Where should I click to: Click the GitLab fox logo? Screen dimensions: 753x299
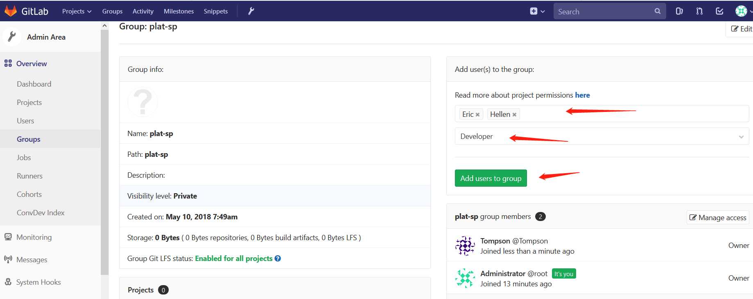(x=10, y=11)
